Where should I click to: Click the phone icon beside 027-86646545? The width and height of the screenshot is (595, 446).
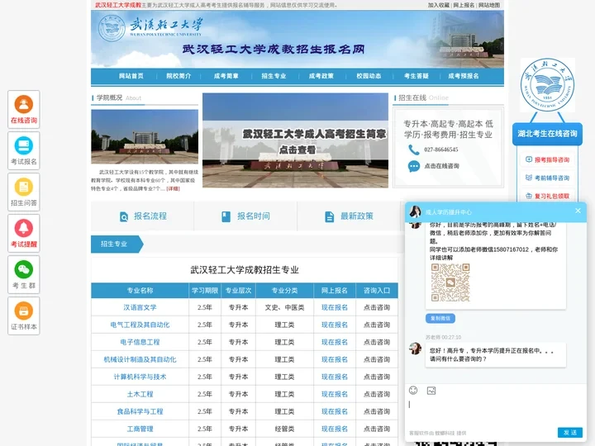[x=414, y=149]
